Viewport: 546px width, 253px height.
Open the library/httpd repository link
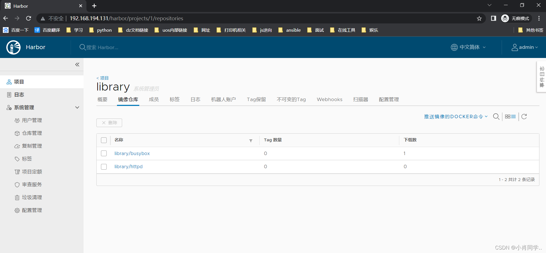click(x=128, y=166)
